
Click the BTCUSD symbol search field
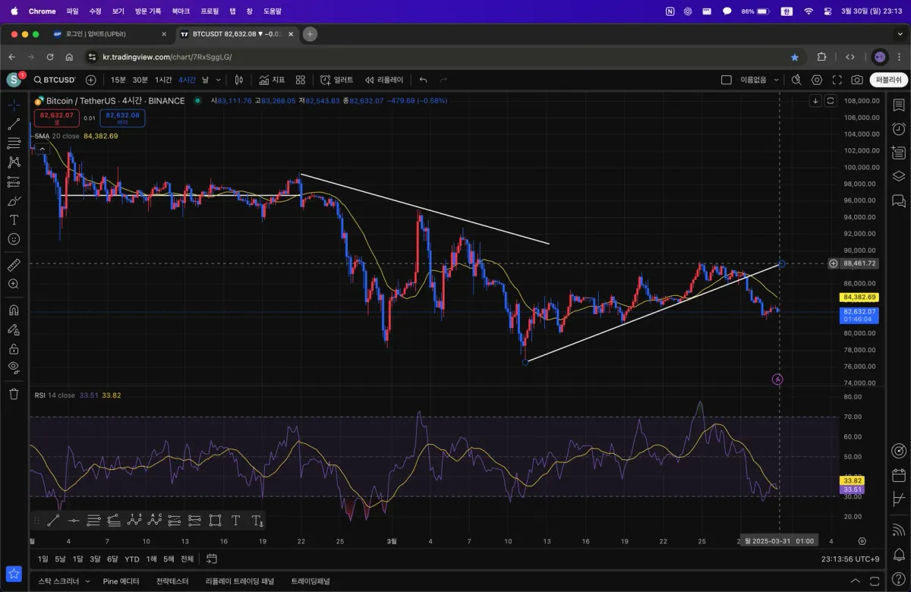tap(53, 80)
